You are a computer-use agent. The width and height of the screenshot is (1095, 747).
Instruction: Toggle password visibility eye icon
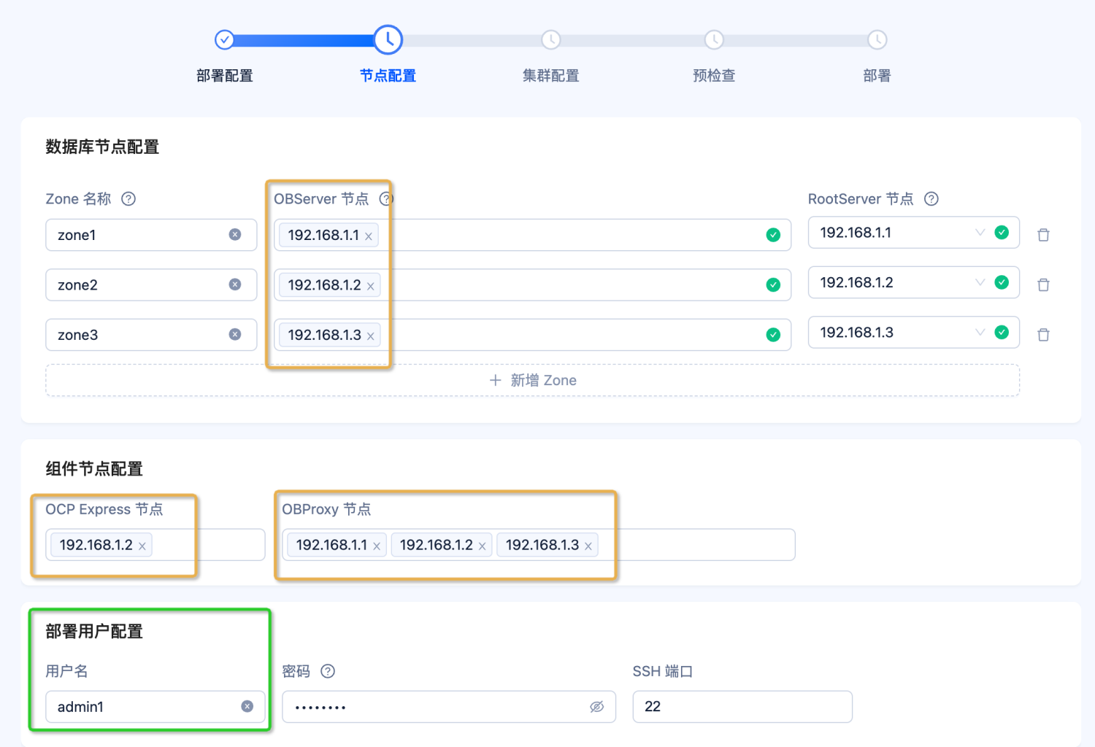(x=596, y=707)
